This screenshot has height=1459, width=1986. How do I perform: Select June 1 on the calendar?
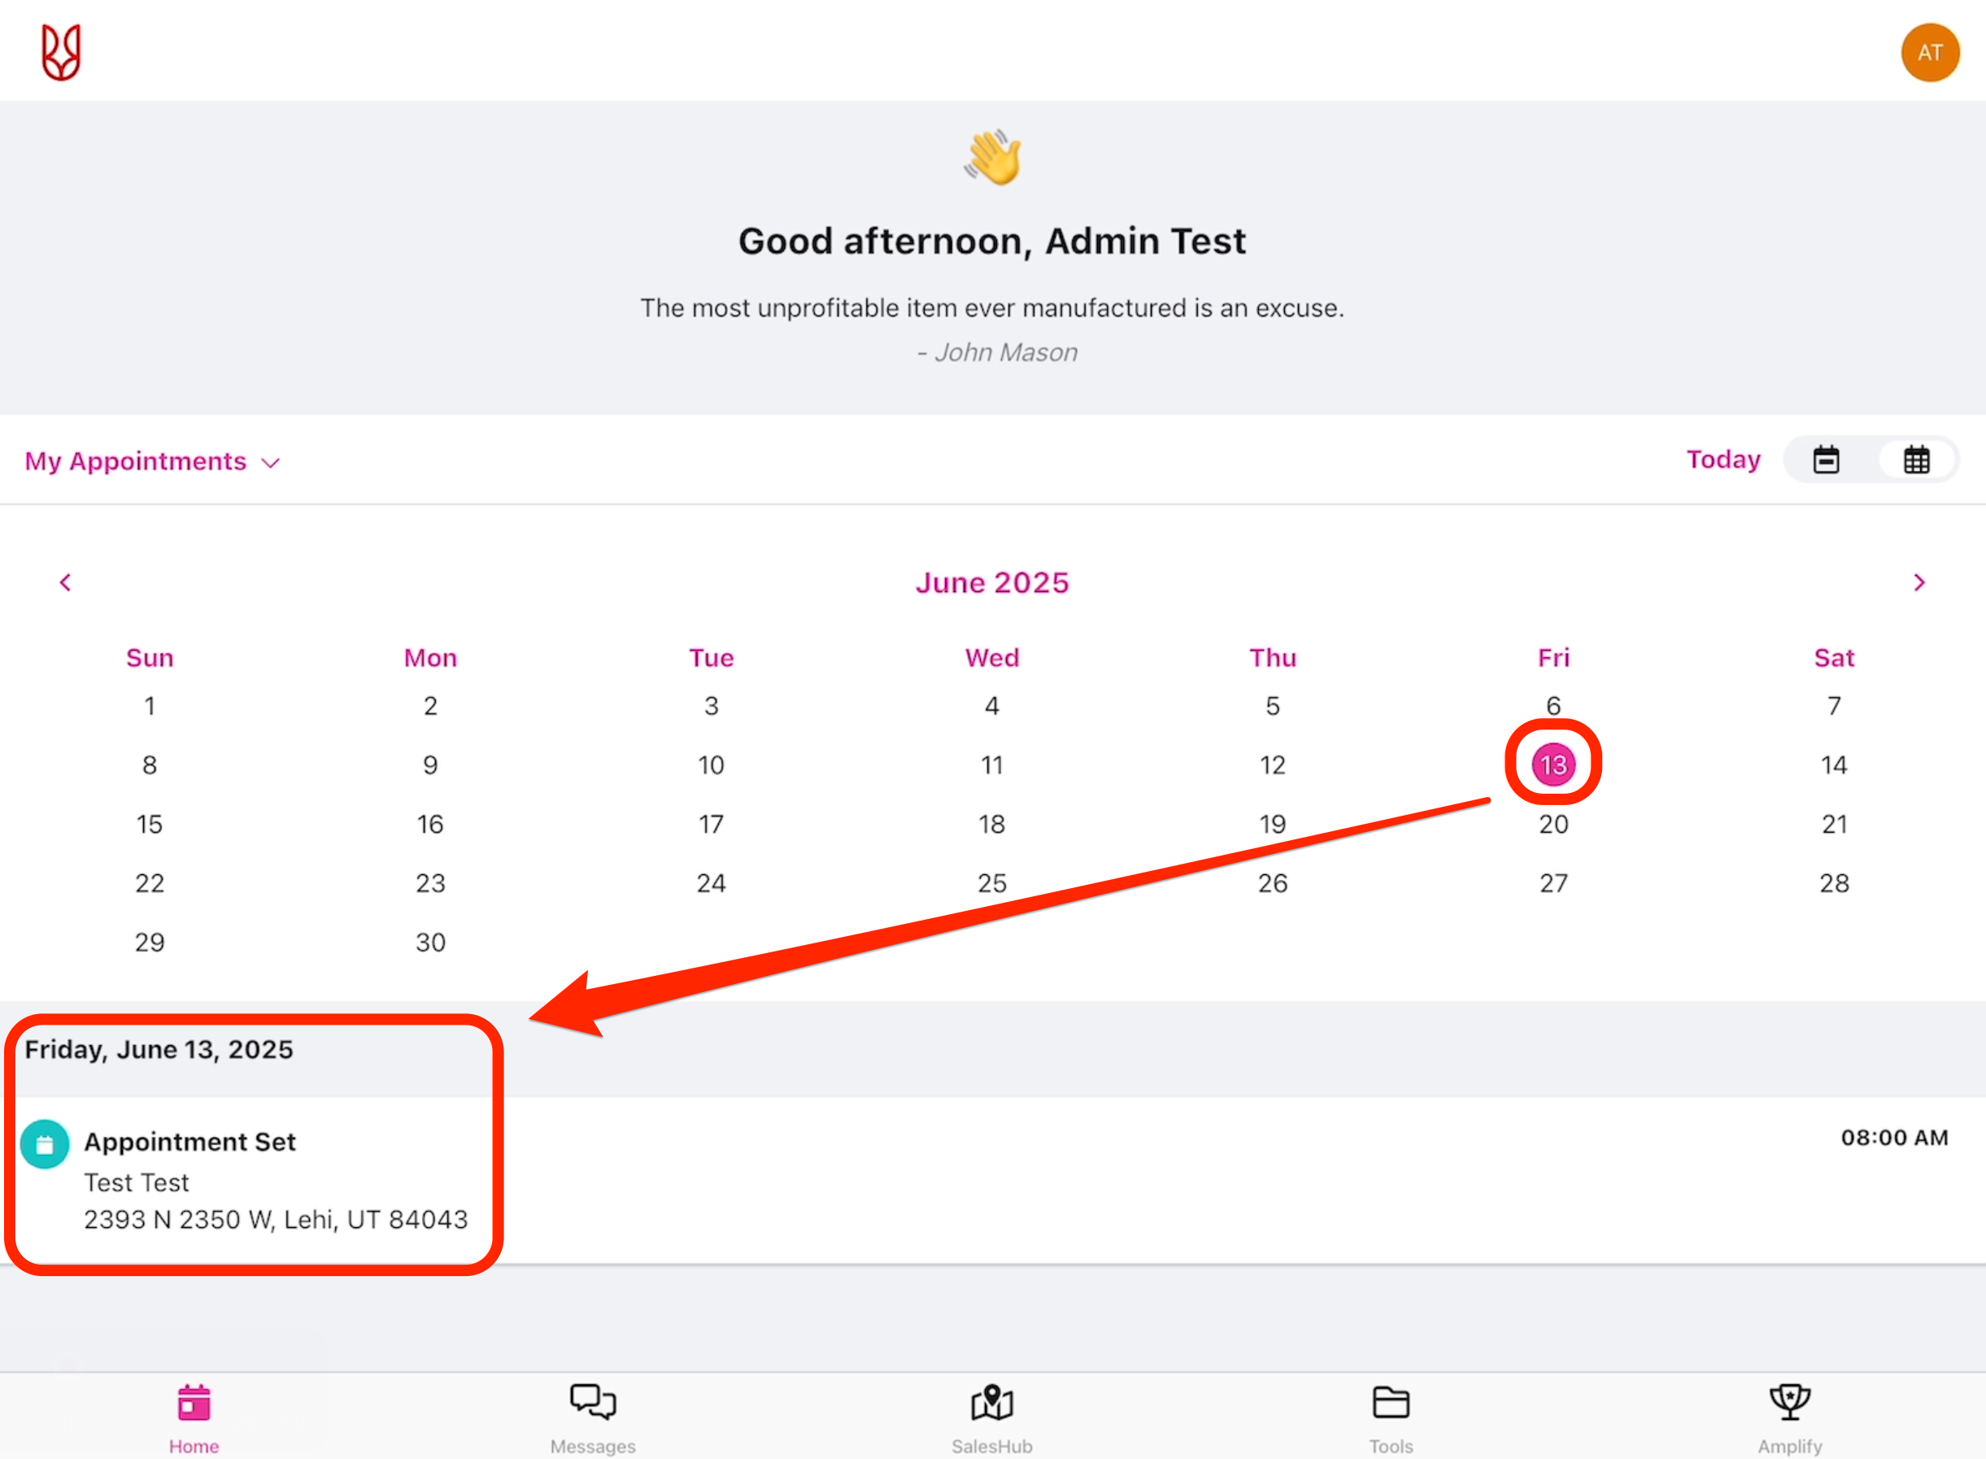pos(150,707)
